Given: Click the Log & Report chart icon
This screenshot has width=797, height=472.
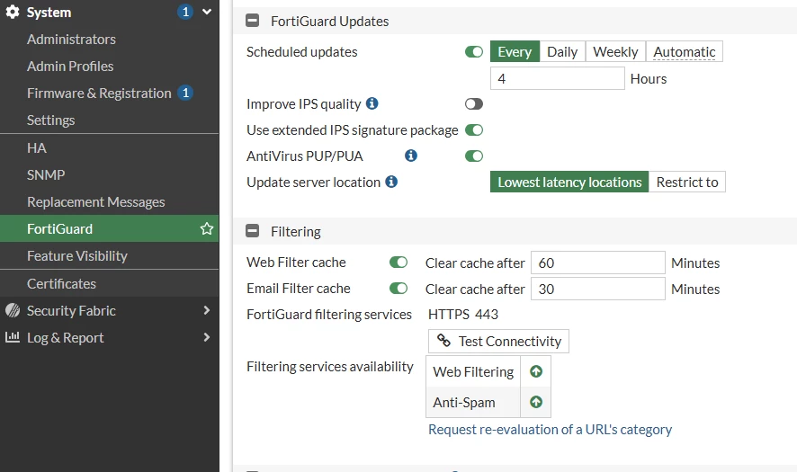Looking at the screenshot, I should tap(13, 337).
